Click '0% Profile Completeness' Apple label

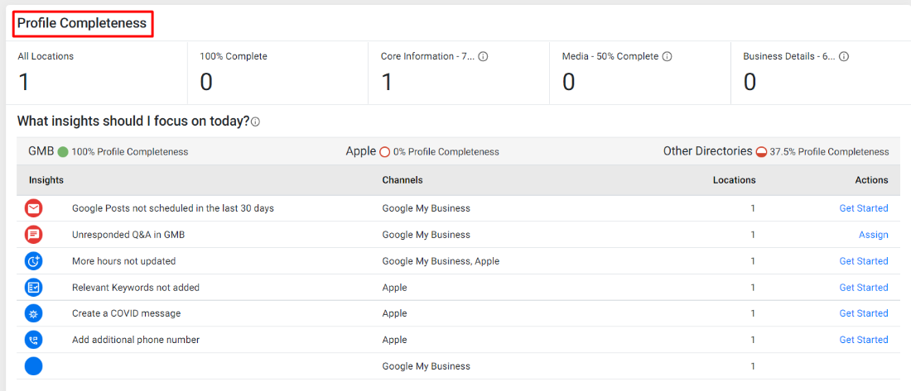click(x=446, y=152)
